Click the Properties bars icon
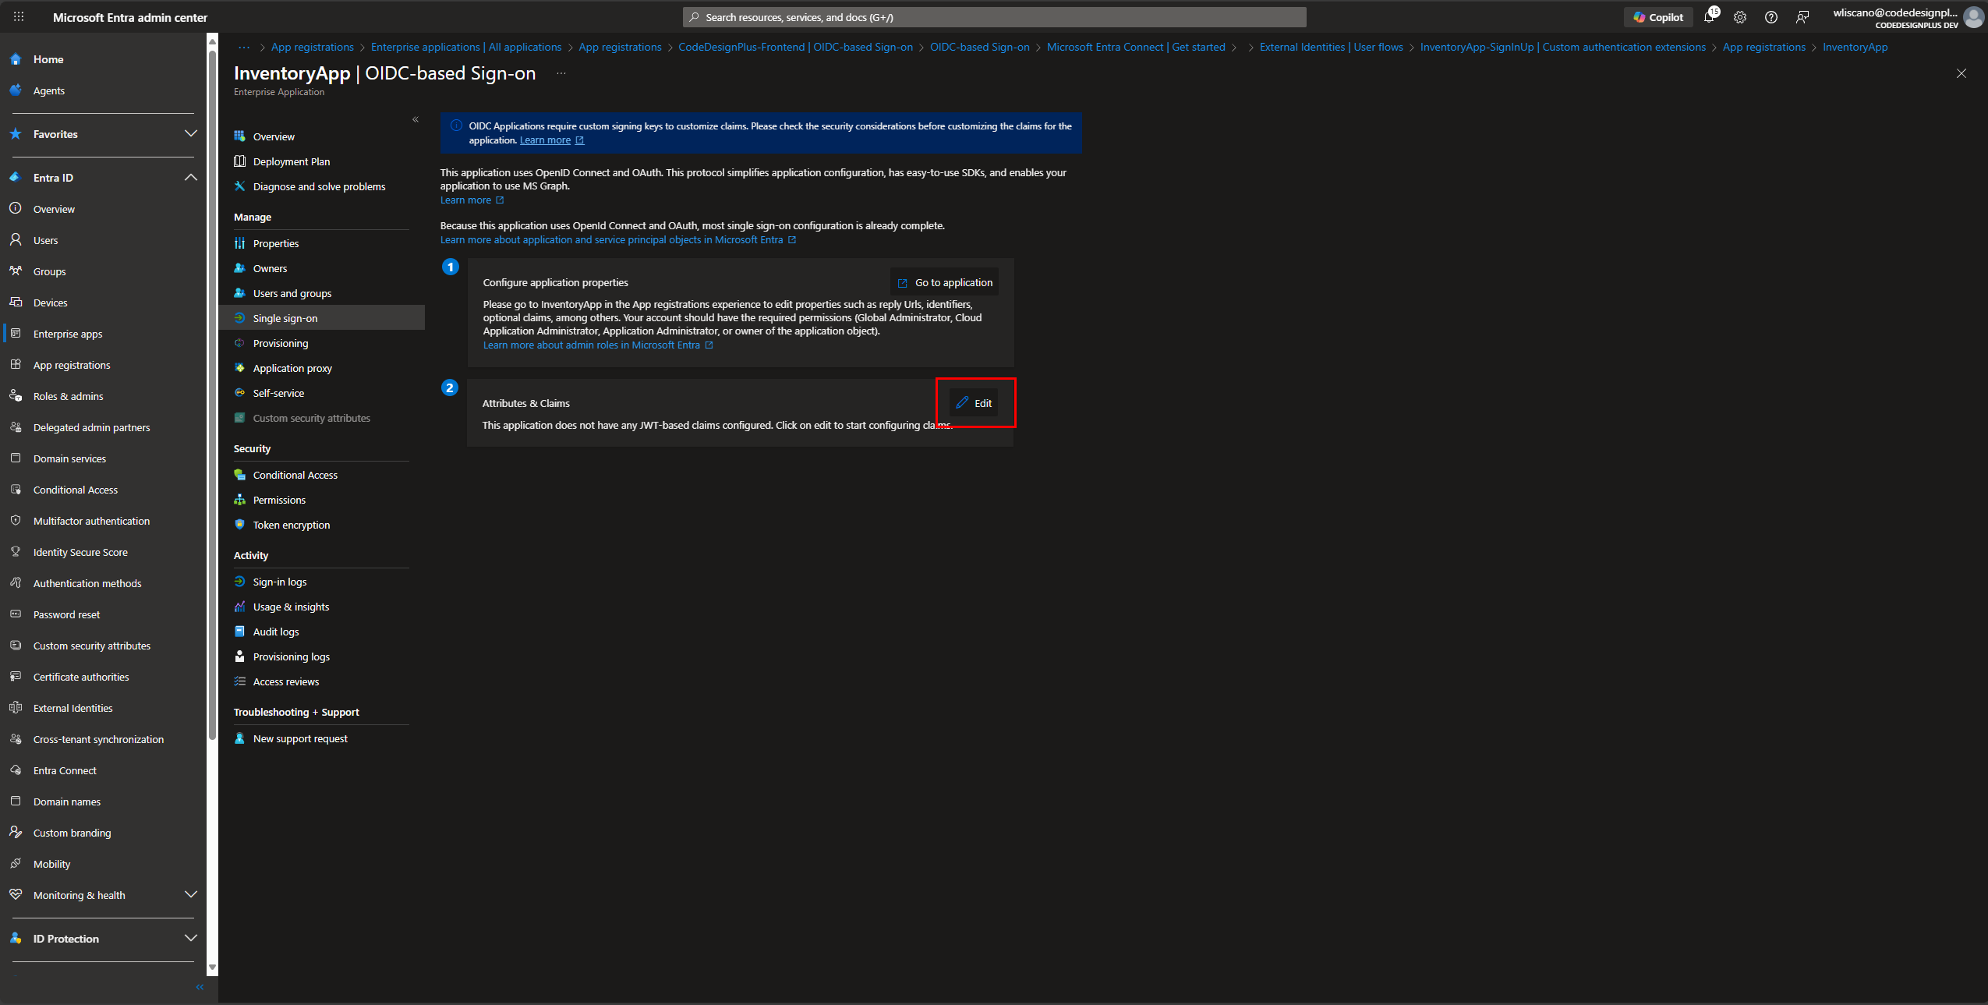Image resolution: width=1988 pixels, height=1005 pixels. [240, 243]
